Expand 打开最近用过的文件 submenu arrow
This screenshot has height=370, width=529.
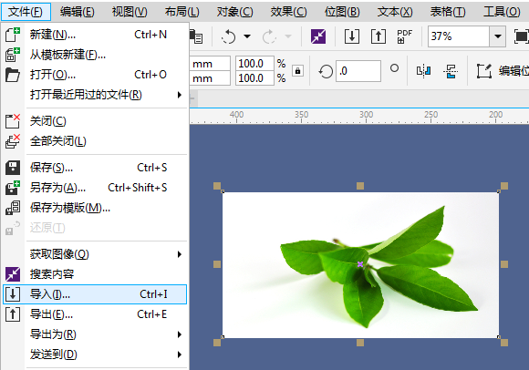tap(180, 95)
